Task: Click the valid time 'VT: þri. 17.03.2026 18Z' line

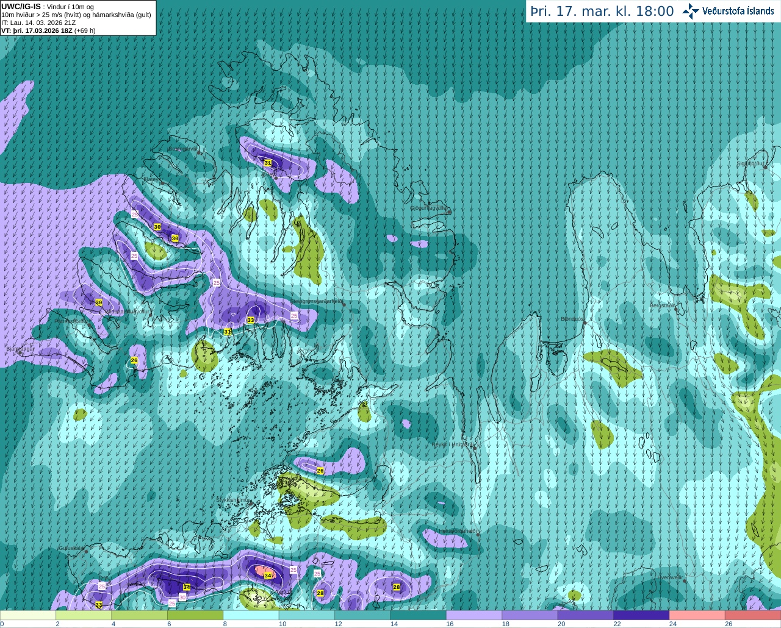Action: pyautogui.click(x=37, y=30)
